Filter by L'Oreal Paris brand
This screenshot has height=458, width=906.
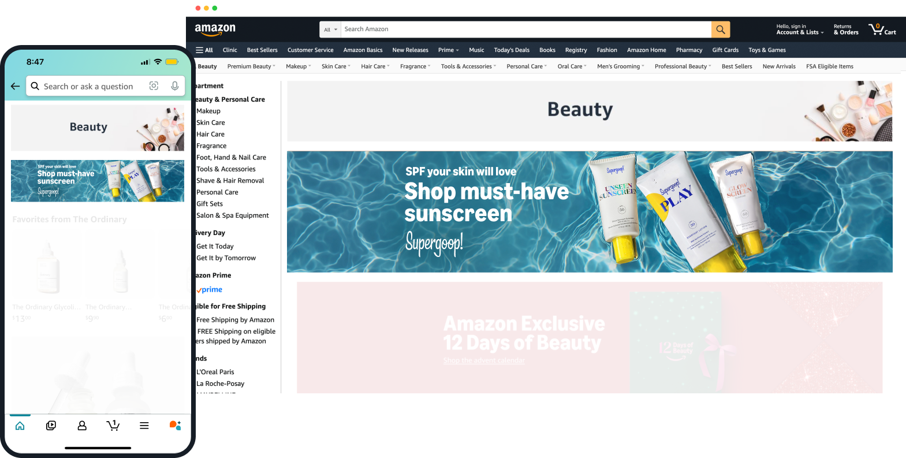(x=215, y=372)
